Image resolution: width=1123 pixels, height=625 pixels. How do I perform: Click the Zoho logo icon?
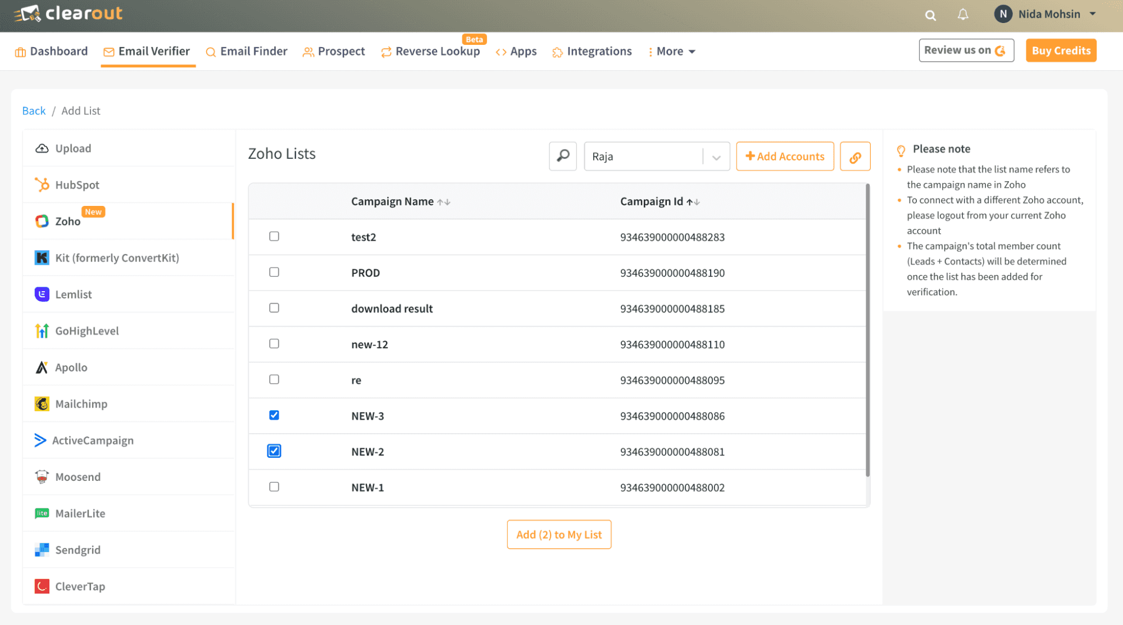(42, 221)
